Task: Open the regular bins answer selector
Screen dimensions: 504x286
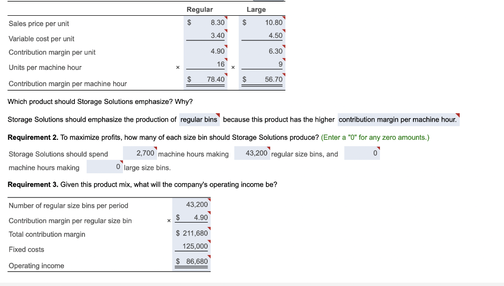Action: pos(199,120)
